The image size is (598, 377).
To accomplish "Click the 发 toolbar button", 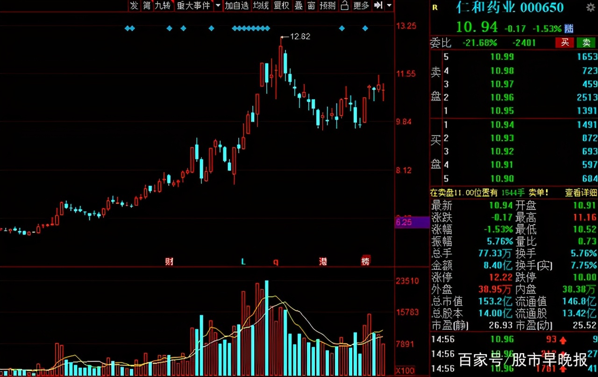I will [x=134, y=6].
